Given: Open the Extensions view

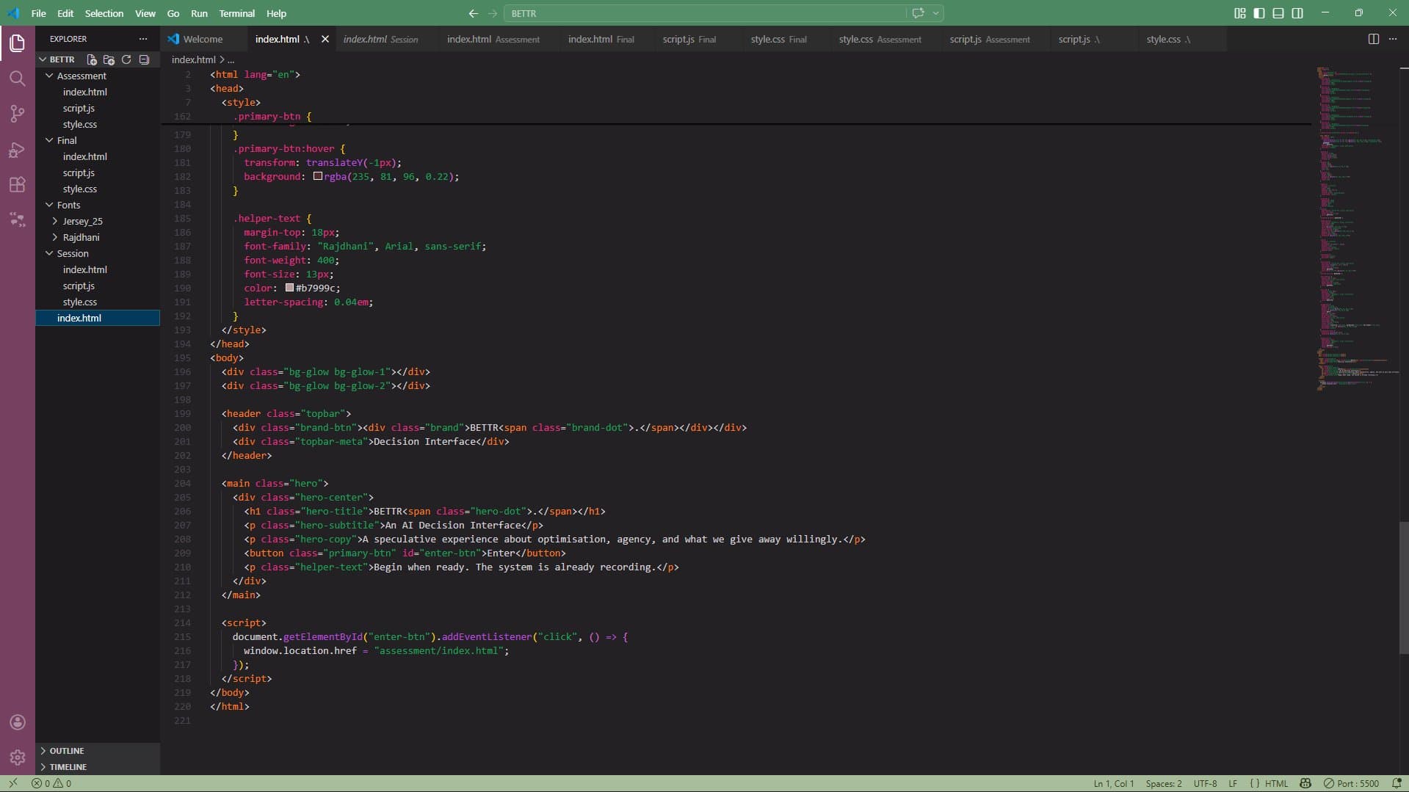Looking at the screenshot, I should pos(18,184).
